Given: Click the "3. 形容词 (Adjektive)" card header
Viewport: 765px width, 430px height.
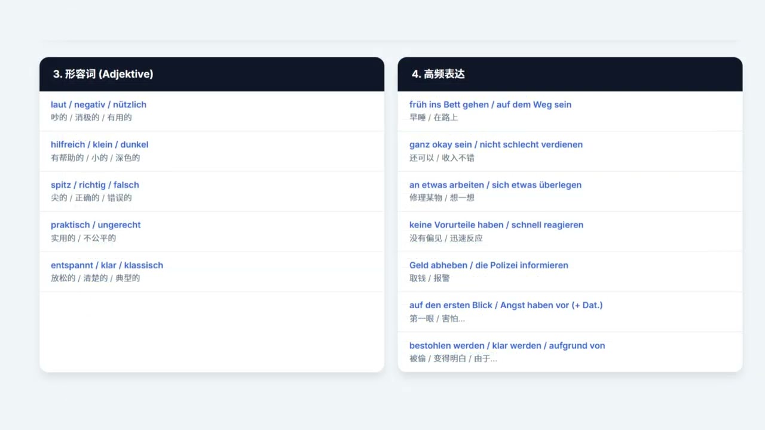Looking at the screenshot, I should pyautogui.click(x=212, y=74).
